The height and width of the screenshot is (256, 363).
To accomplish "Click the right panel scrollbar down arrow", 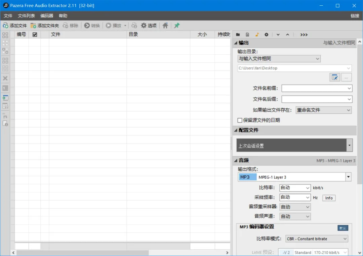I will pyautogui.click(x=360, y=253).
